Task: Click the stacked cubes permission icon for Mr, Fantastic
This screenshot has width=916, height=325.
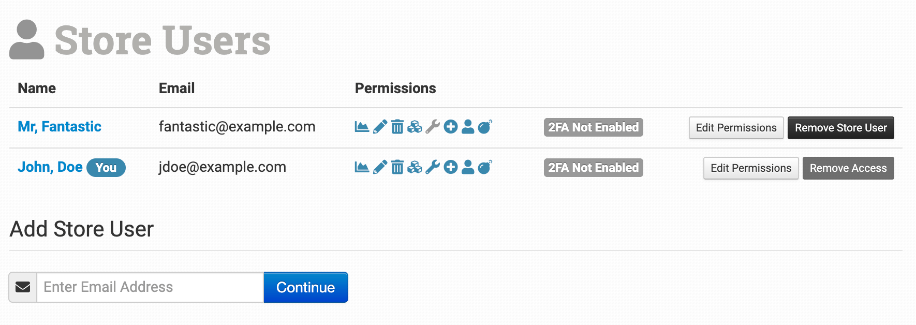Action: pos(415,127)
